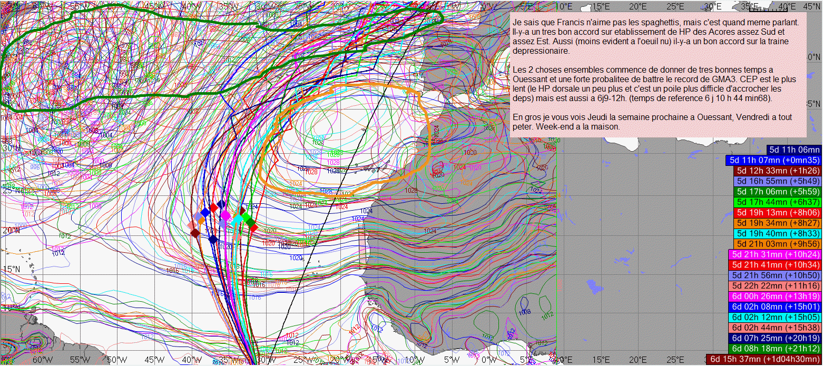Select legend row "6d 02h 08mn (+15h01)"

(x=776, y=306)
